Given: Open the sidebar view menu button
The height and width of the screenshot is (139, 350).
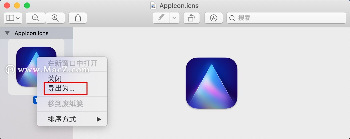Looking at the screenshot, I should [13, 18].
